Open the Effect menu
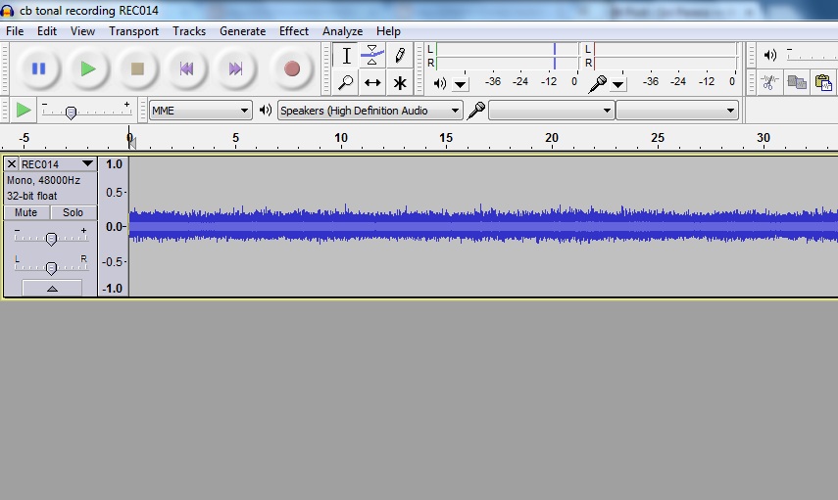The image size is (838, 500). pos(294,31)
